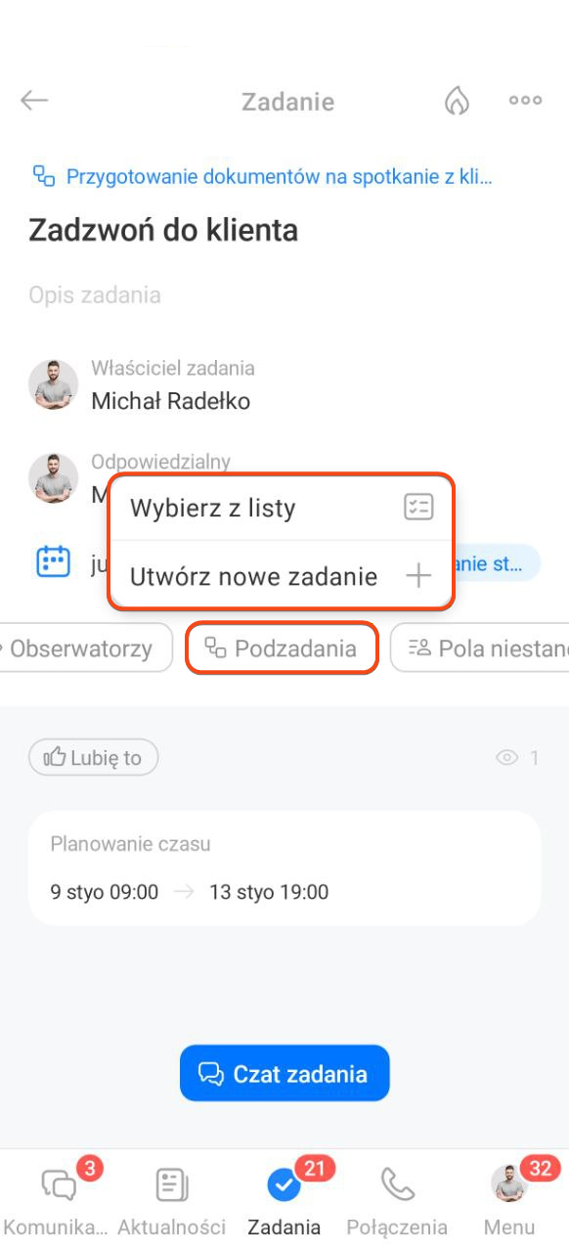Open Michał Radełko owner avatar
Screen dimensions: 569x1252
pyautogui.click(x=53, y=384)
